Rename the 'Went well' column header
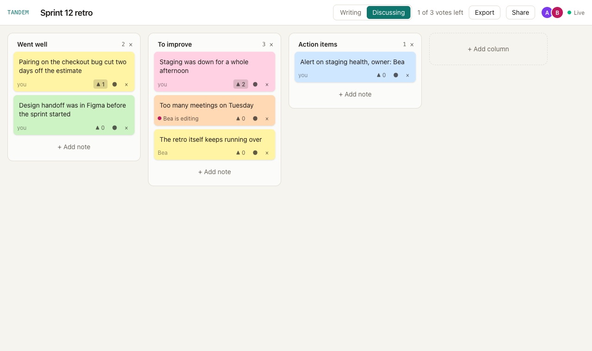 (x=32, y=44)
